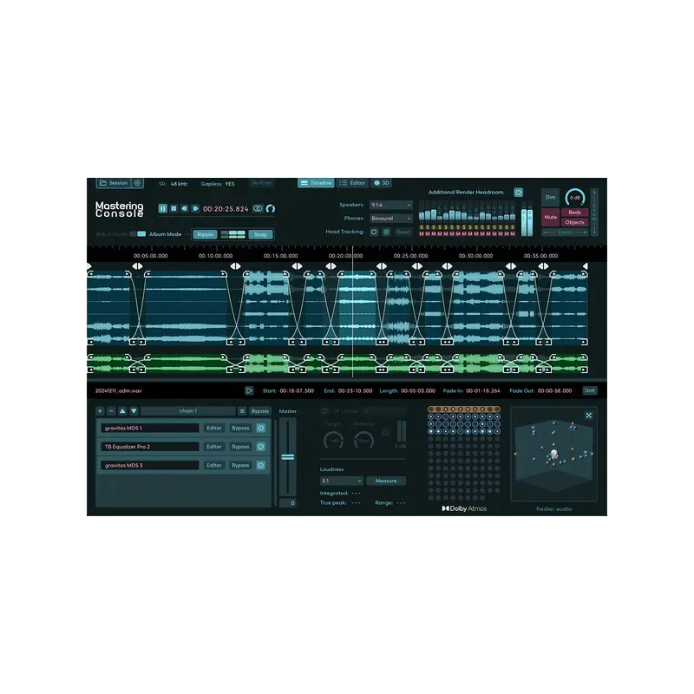Toggle power for gravitas MDS 1
694x694 pixels.
click(x=261, y=428)
